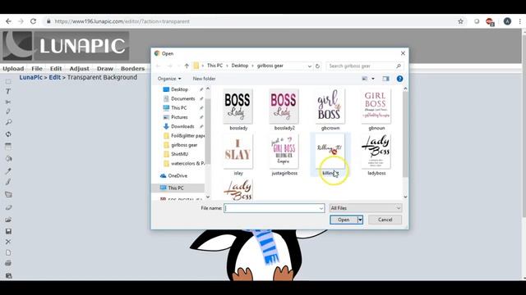Image resolution: width=526 pixels, height=295 pixels.
Task: Click the Help question mark icon
Action: pyautogui.click(x=399, y=79)
